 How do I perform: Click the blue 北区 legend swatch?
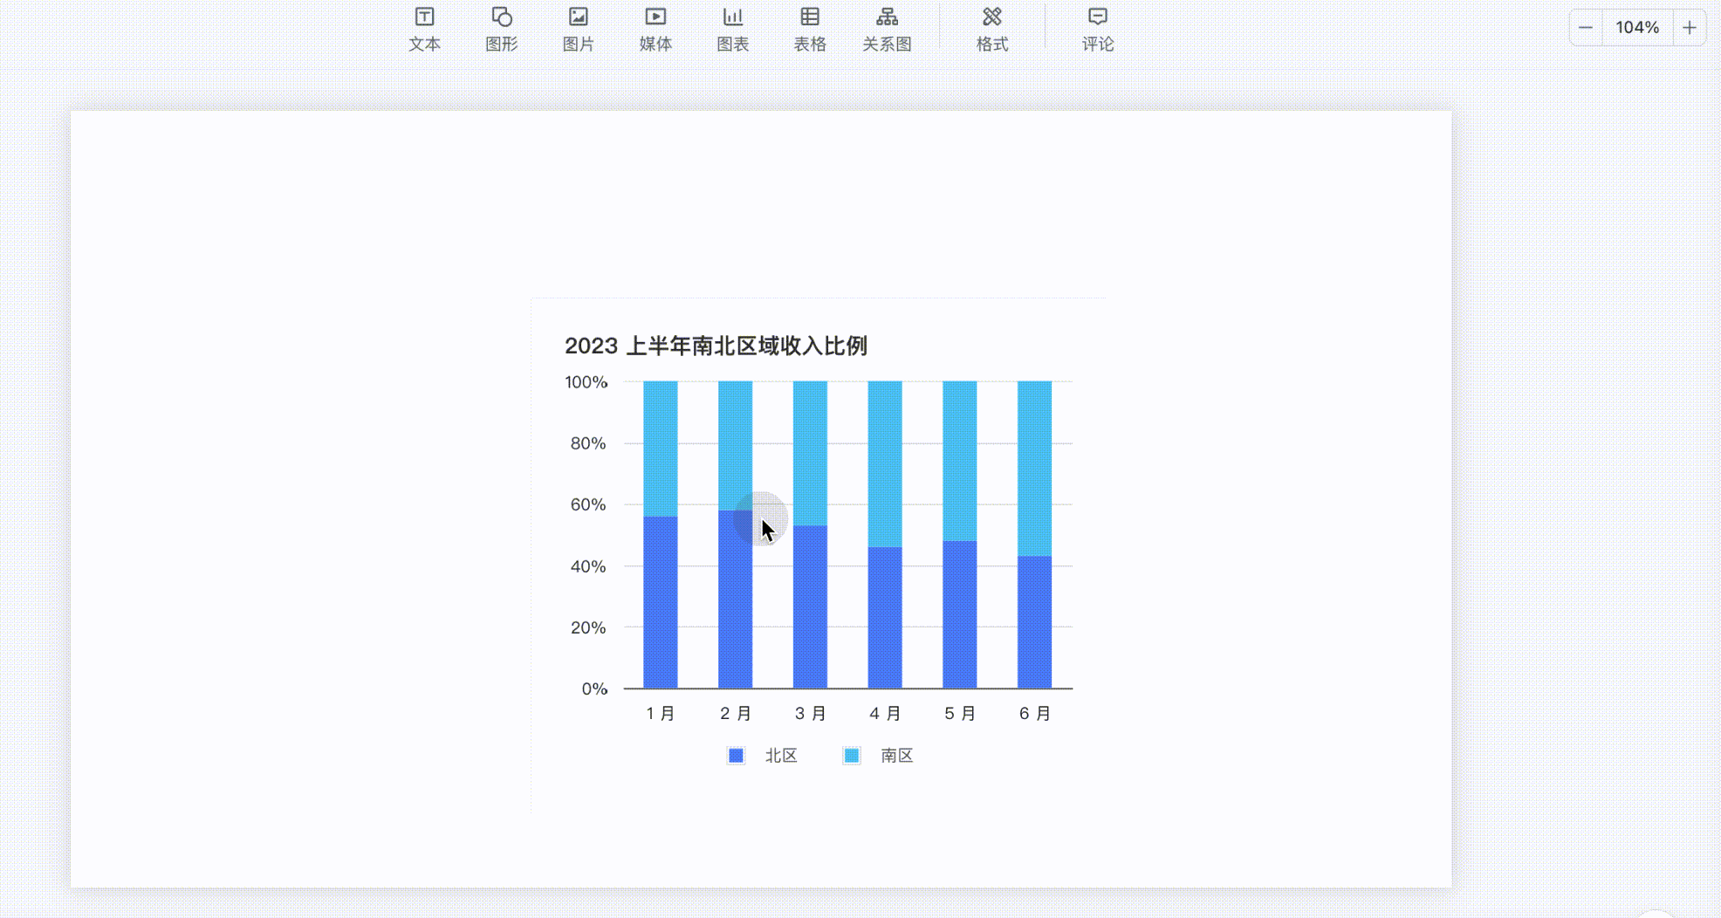point(736,756)
